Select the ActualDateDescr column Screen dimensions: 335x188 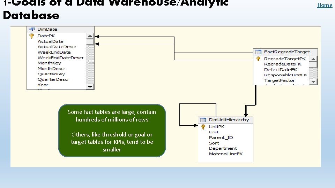pos(57,47)
